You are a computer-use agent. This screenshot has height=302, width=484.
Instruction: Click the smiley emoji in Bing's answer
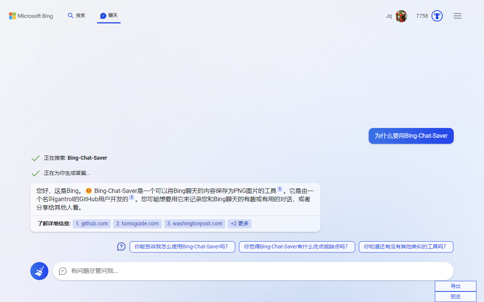[89, 191]
